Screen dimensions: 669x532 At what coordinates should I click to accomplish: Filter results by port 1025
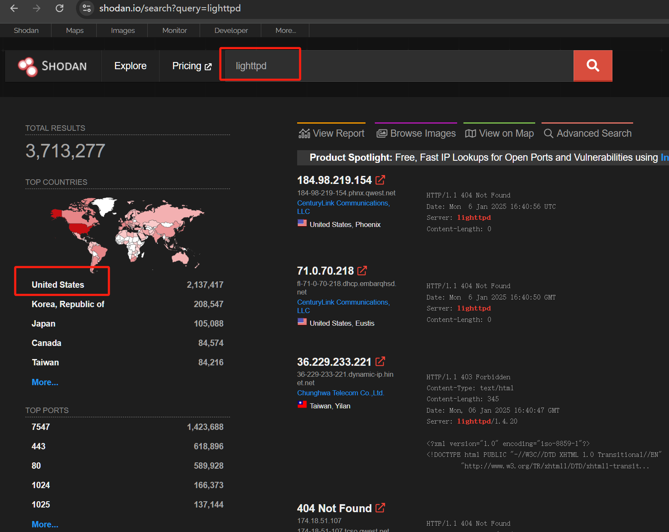pyautogui.click(x=41, y=505)
